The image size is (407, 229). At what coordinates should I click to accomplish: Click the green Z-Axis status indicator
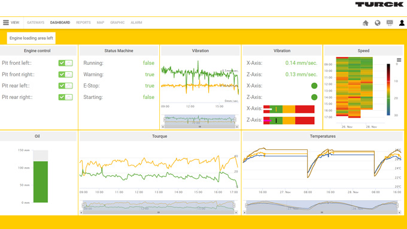(x=314, y=97)
